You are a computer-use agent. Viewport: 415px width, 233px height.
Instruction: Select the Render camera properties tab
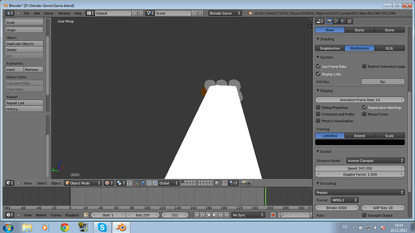[329, 21]
